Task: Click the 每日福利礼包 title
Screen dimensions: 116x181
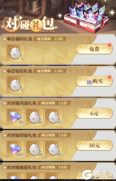Action: pos(19,39)
